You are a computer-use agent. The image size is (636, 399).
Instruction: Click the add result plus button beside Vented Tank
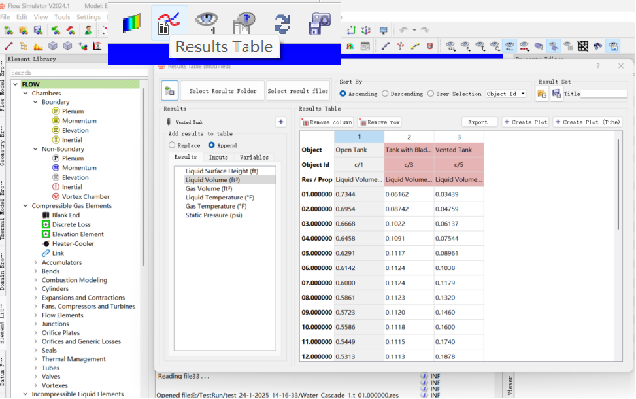pyautogui.click(x=280, y=122)
